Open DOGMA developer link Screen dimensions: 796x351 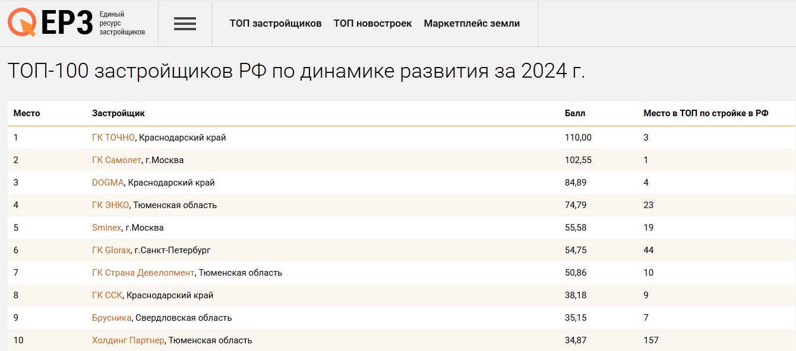[108, 183]
